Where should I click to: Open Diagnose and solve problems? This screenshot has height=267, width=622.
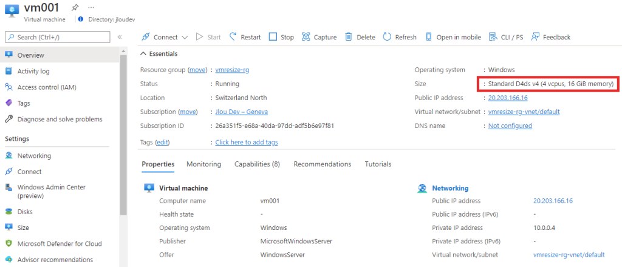point(60,119)
